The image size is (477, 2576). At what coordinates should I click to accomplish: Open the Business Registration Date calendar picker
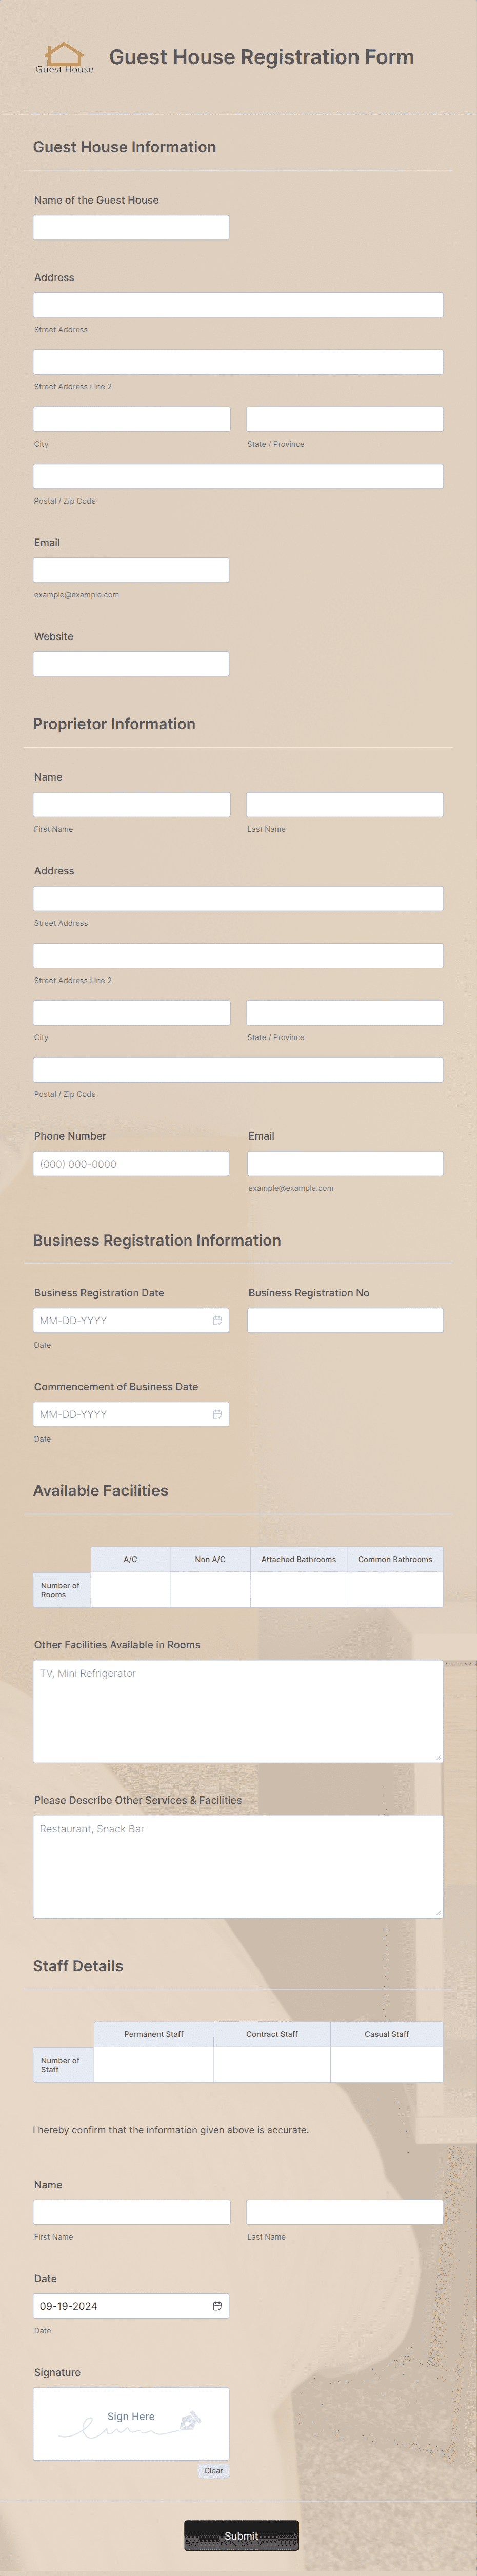pyautogui.click(x=218, y=1319)
